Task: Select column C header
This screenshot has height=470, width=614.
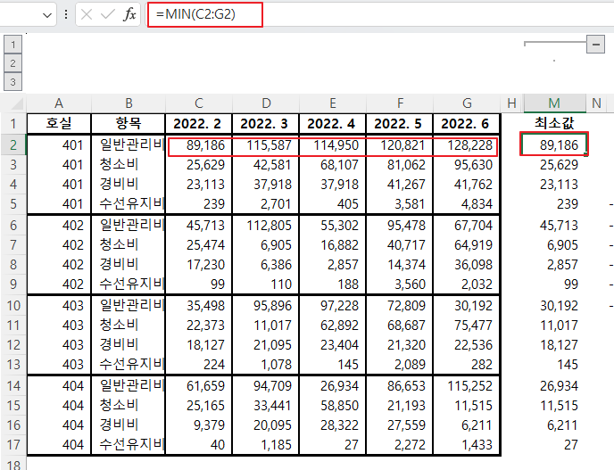Action: point(198,103)
